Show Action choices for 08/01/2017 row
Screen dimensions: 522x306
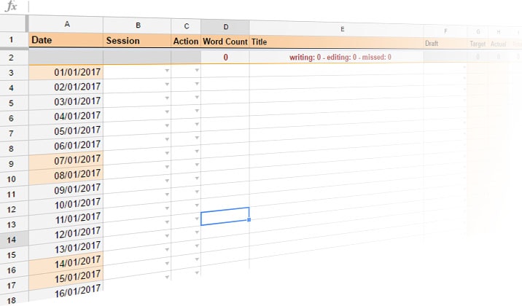click(197, 165)
